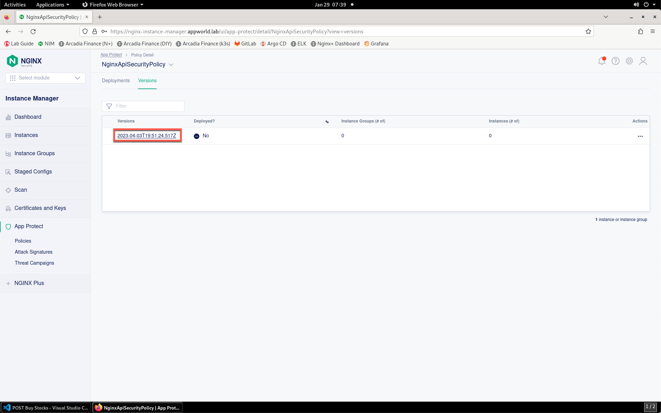
Task: Open a new browser tab
Action: point(100,17)
